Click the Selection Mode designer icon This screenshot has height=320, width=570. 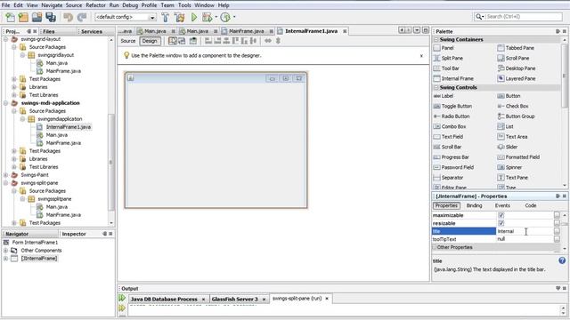[x=173, y=41]
